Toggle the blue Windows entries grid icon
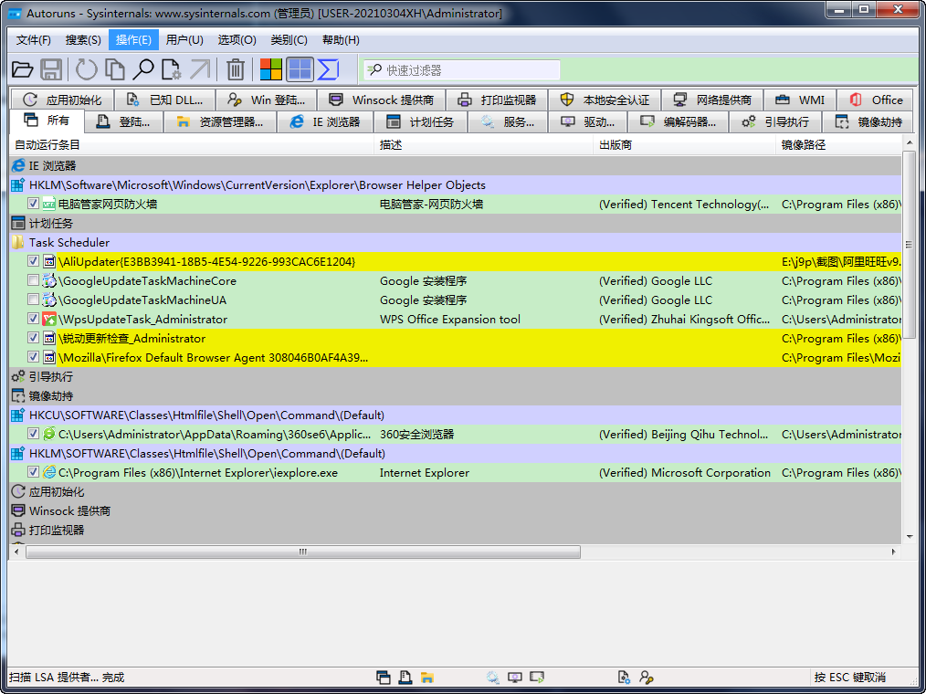 [x=300, y=69]
